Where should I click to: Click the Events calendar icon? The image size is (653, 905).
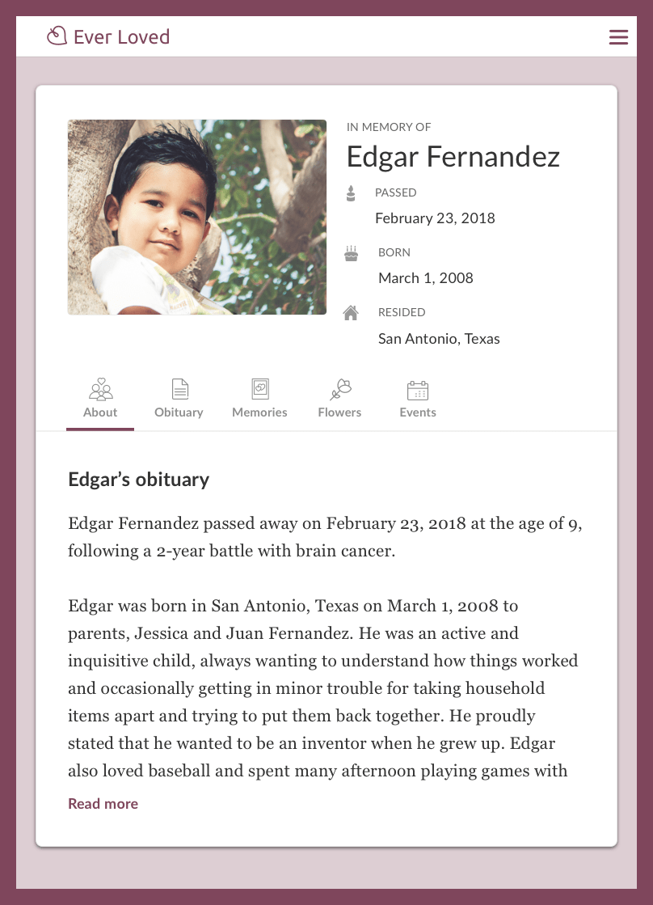pos(418,391)
